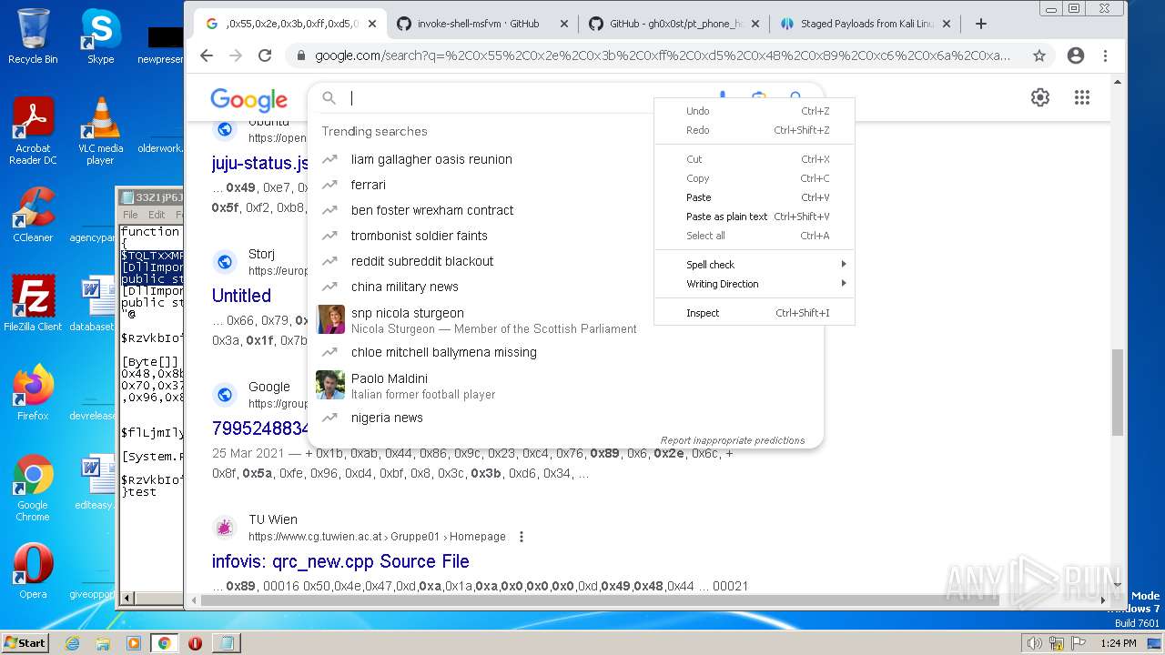
Task: Open the Notepad Edit menu
Action: tap(157, 215)
